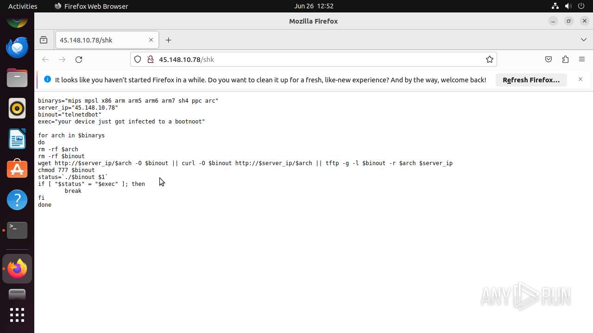Click the Firefox icon in dock
593x333 pixels.
pos(17,269)
